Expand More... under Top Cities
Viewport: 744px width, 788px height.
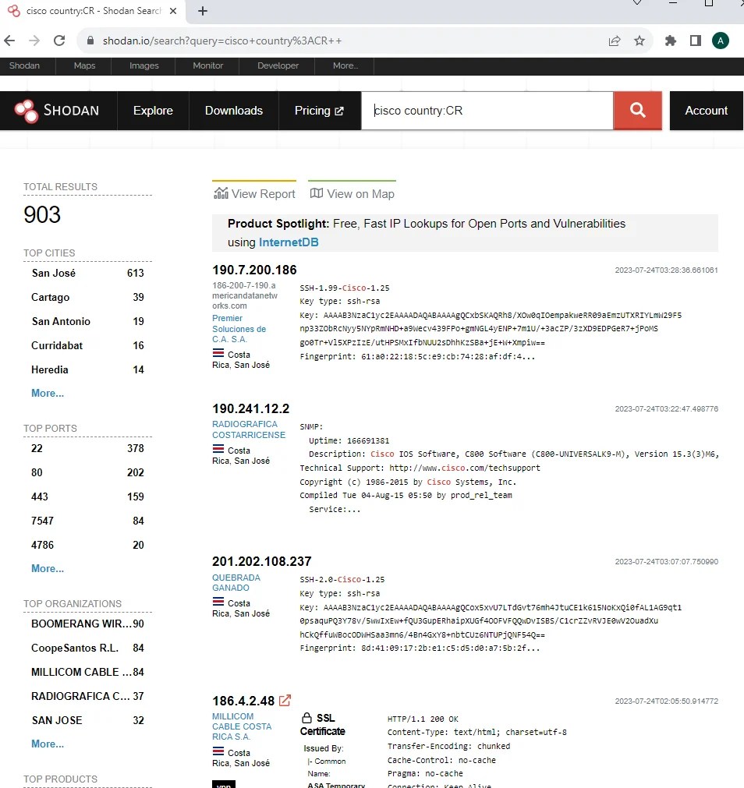(x=48, y=393)
